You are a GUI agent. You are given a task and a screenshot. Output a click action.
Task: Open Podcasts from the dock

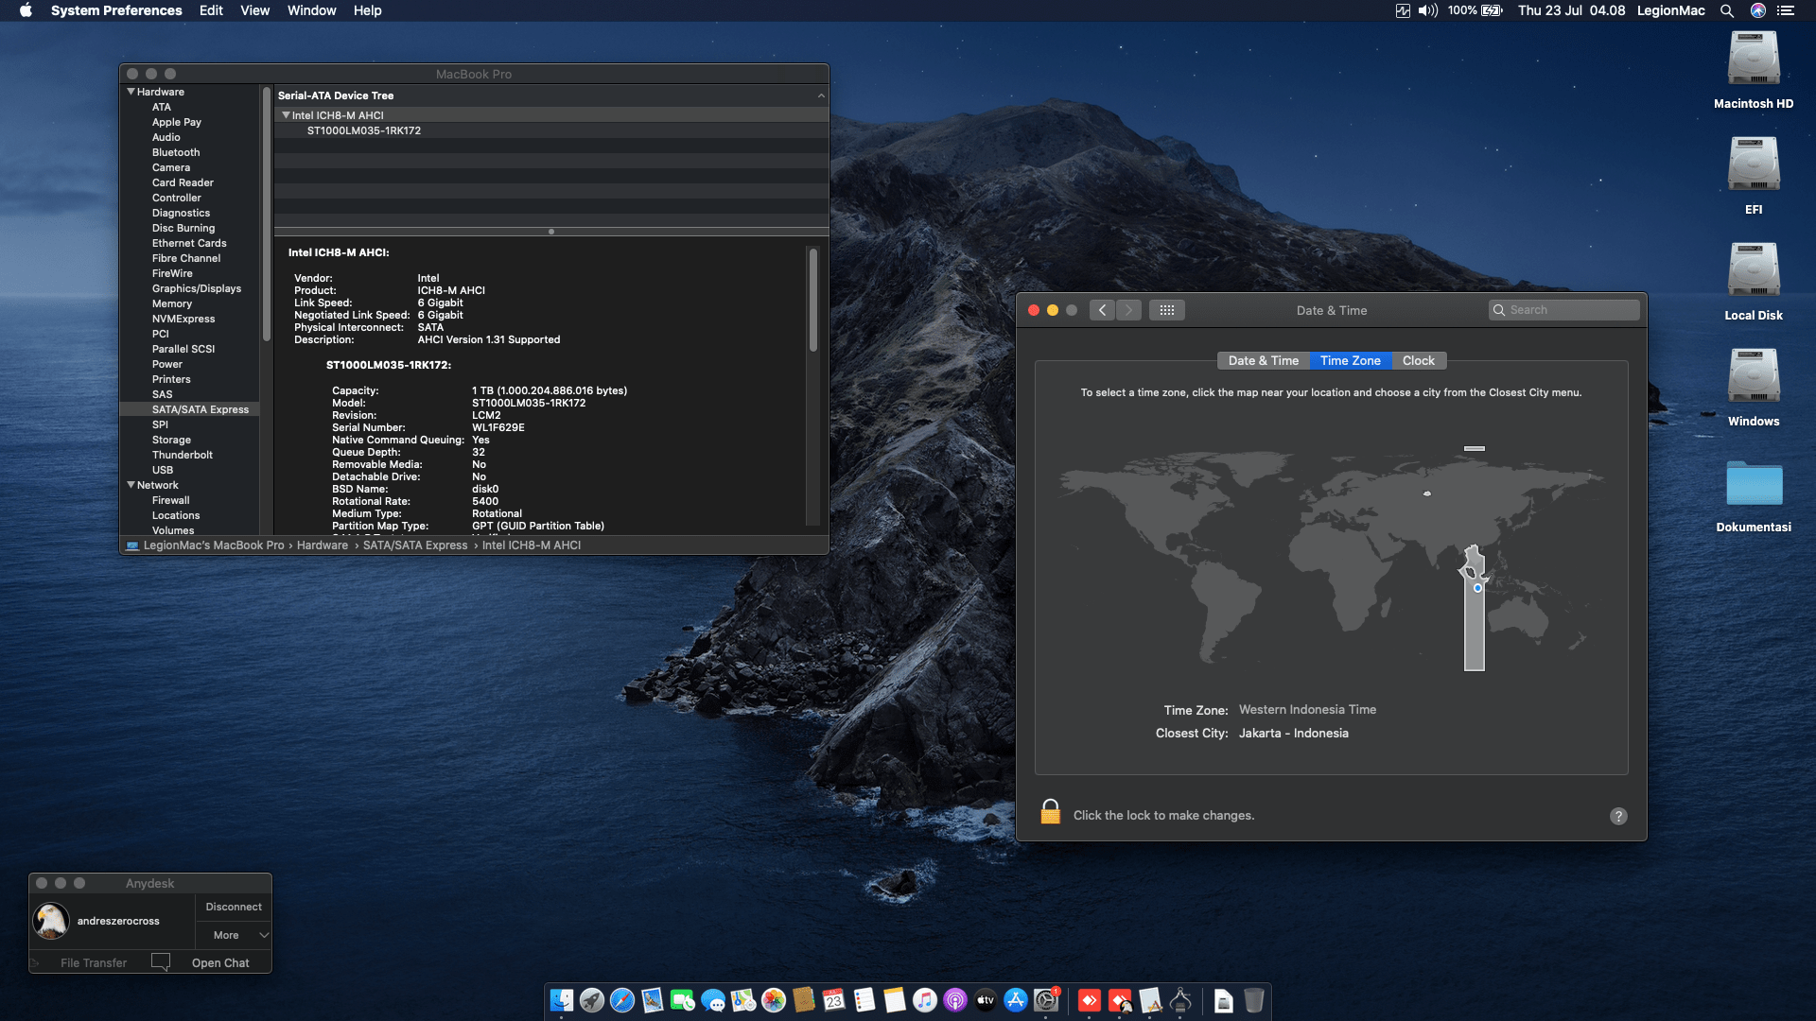(955, 1000)
